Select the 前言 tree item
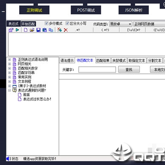 27,95
